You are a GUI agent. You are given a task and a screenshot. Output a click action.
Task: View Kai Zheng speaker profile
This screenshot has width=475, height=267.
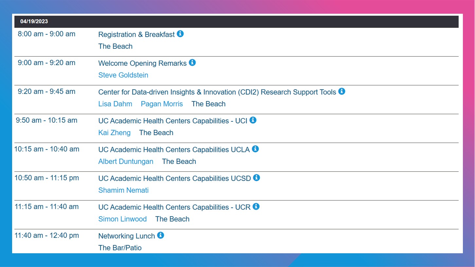(114, 133)
